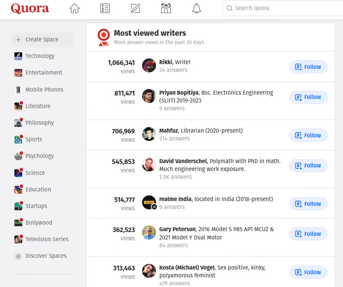343x287 pixels.
Task: Select the Entertainment sidebar label
Action: 44,73
